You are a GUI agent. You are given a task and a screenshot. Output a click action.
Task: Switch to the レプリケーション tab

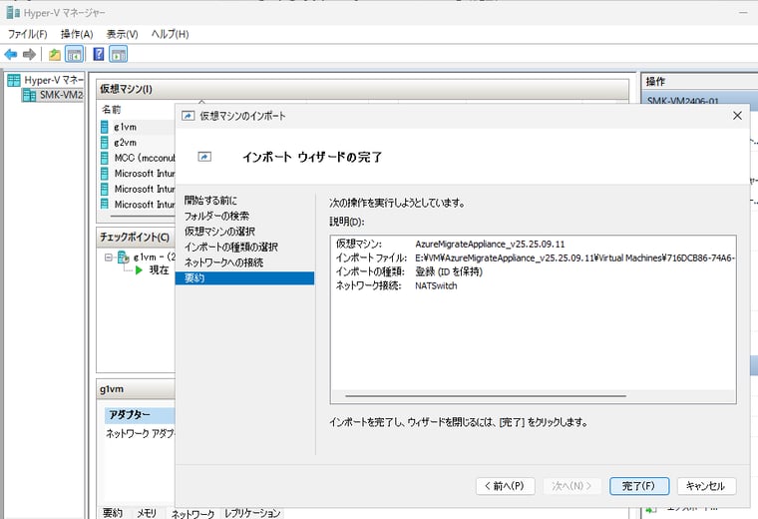[252, 513]
